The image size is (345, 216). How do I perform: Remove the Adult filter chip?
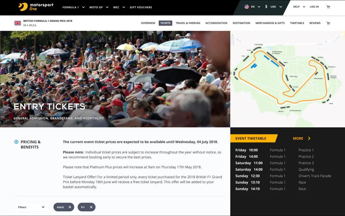pyautogui.click(x=70, y=207)
